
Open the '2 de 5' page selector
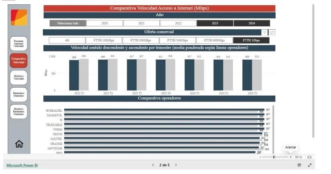pyautogui.click(x=164, y=165)
